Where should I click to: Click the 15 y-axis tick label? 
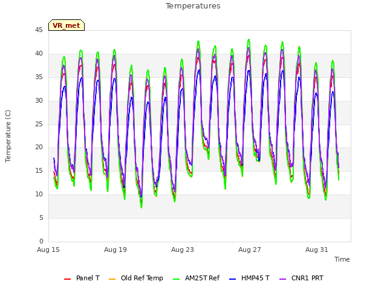pos(39,170)
